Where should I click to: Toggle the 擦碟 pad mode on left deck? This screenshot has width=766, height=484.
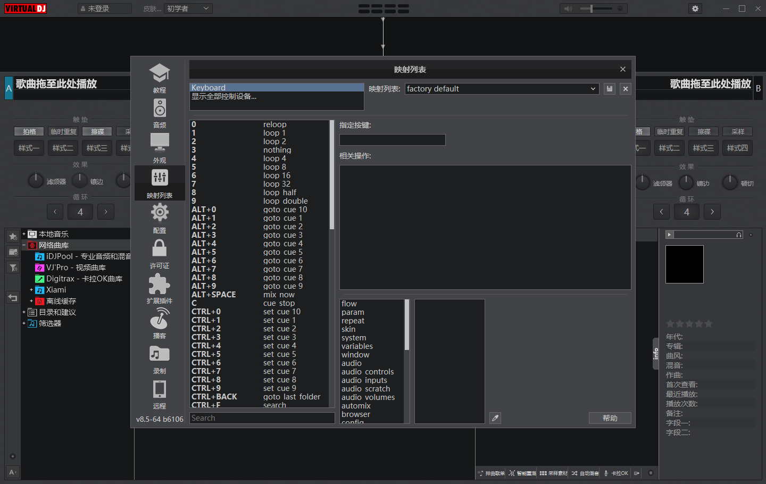click(97, 132)
